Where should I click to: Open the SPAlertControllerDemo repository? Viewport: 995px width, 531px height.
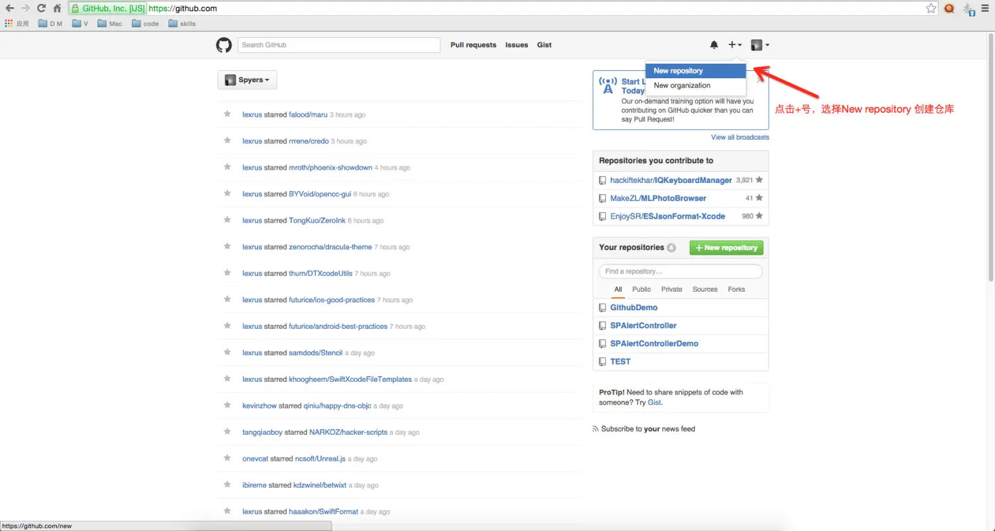click(654, 343)
